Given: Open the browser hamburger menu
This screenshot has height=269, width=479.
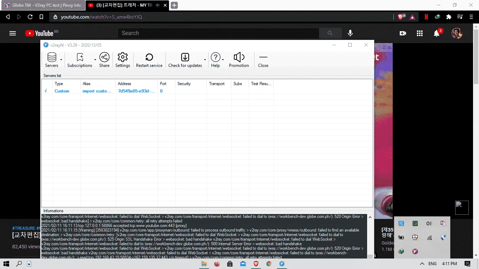Looking at the screenshot, I should click(471, 17).
